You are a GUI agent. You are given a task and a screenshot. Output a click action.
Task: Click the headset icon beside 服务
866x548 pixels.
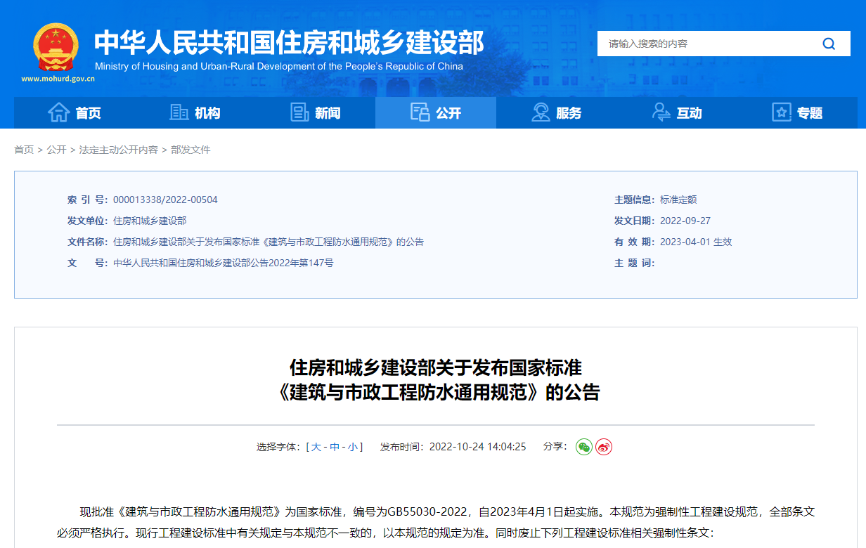click(x=541, y=112)
